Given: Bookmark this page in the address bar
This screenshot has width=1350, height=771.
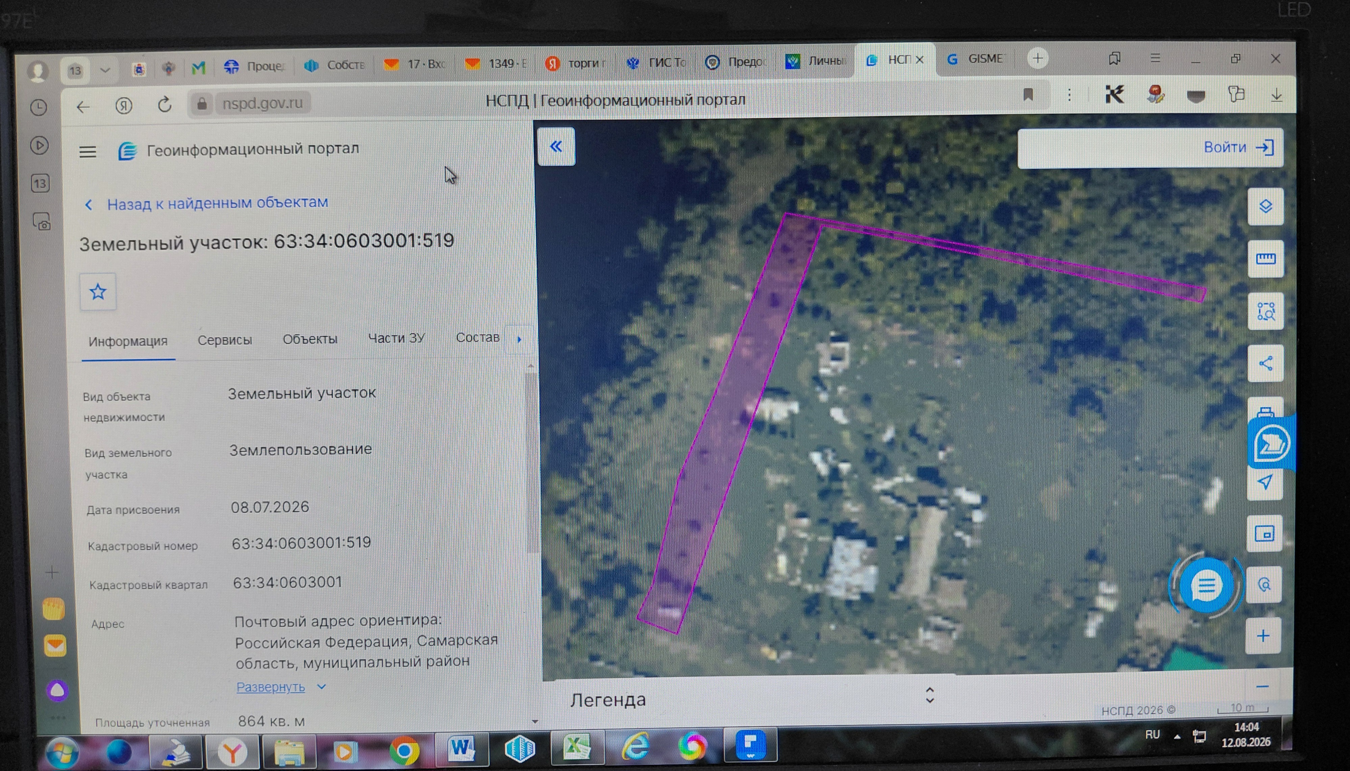Looking at the screenshot, I should tap(1028, 95).
